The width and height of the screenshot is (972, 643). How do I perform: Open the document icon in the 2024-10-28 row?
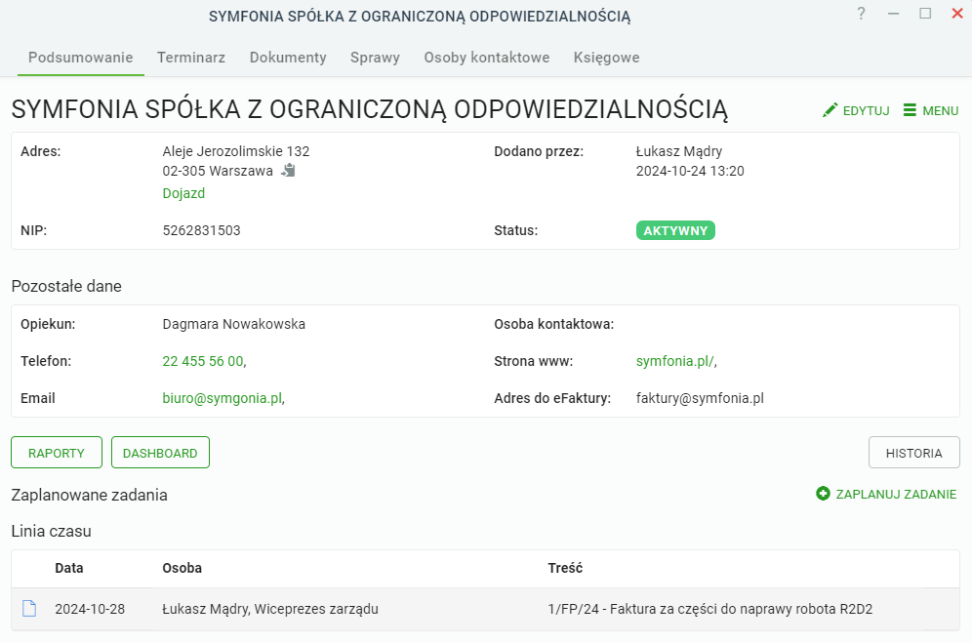[29, 608]
